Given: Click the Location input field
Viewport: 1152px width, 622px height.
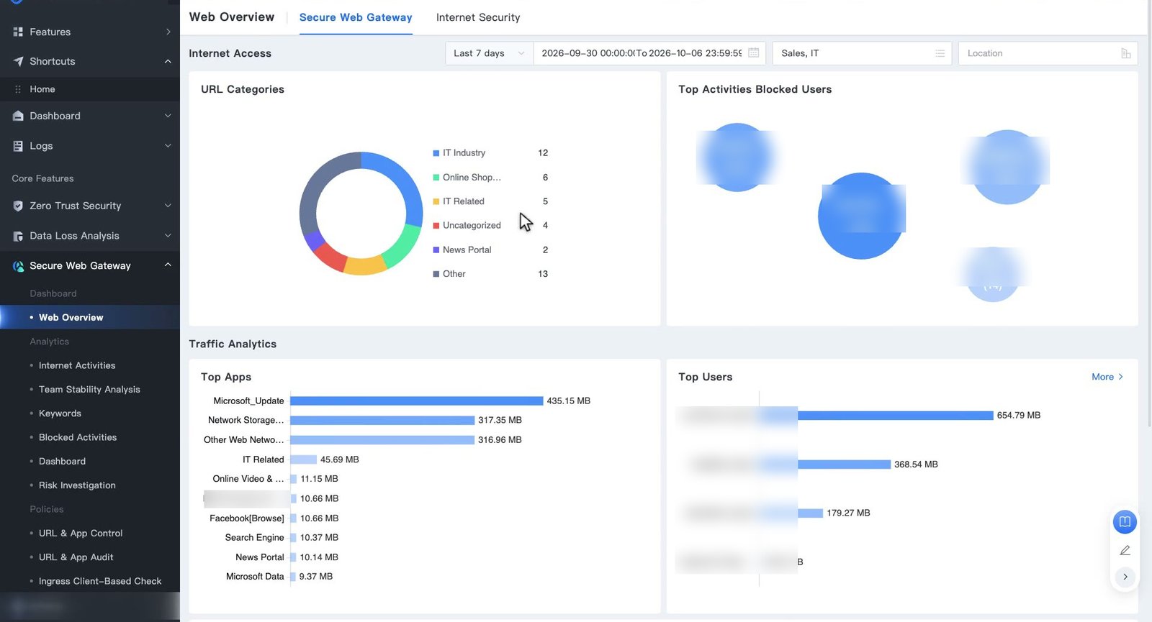Looking at the screenshot, I should (1048, 53).
